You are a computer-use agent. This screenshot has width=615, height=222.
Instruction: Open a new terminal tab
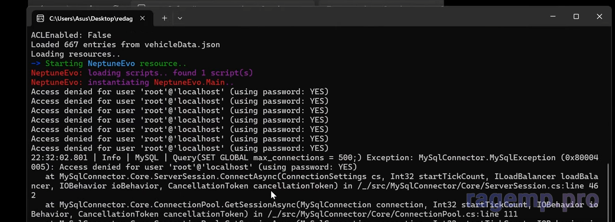click(164, 18)
